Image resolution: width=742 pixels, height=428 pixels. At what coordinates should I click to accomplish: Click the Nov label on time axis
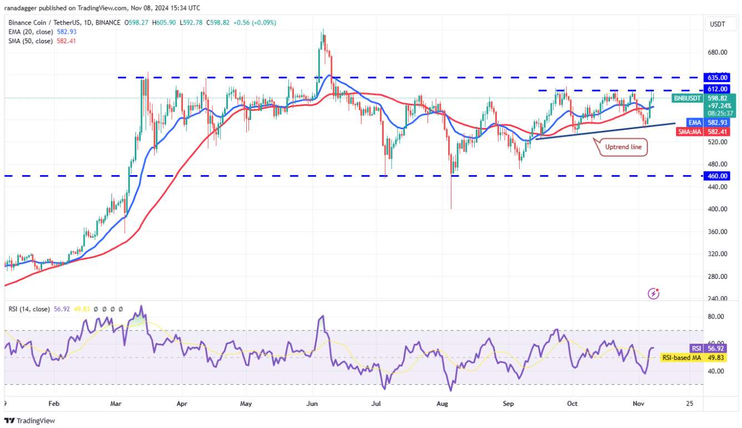point(638,404)
